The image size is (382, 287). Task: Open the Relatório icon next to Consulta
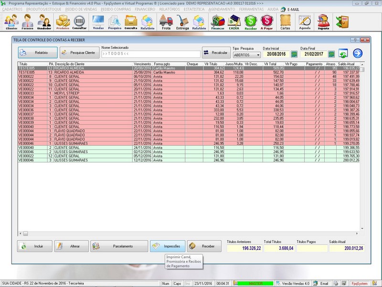point(148,22)
